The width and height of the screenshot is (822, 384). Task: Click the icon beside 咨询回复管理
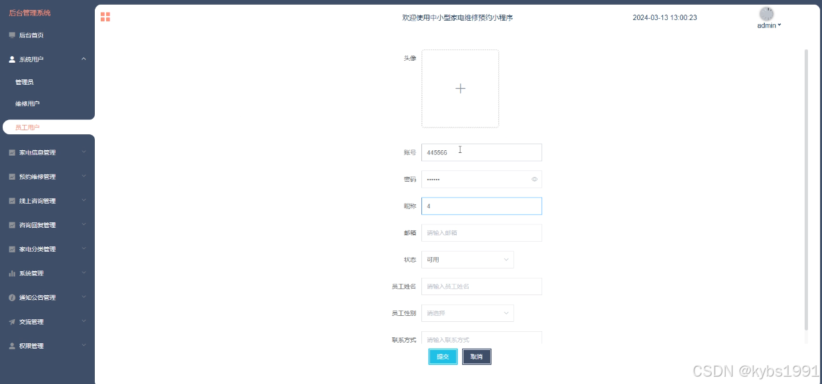[12, 225]
